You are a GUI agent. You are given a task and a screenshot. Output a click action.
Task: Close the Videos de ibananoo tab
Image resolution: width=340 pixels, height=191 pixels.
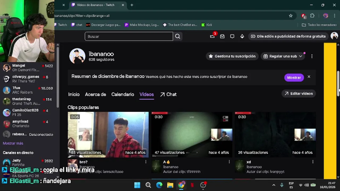coord(123,5)
